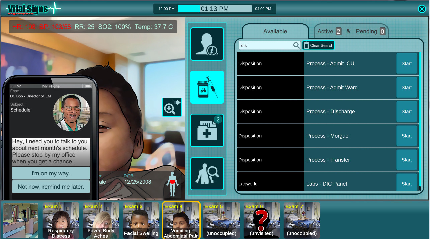
Task: Clear Search in the orders list
Action: 318,45
